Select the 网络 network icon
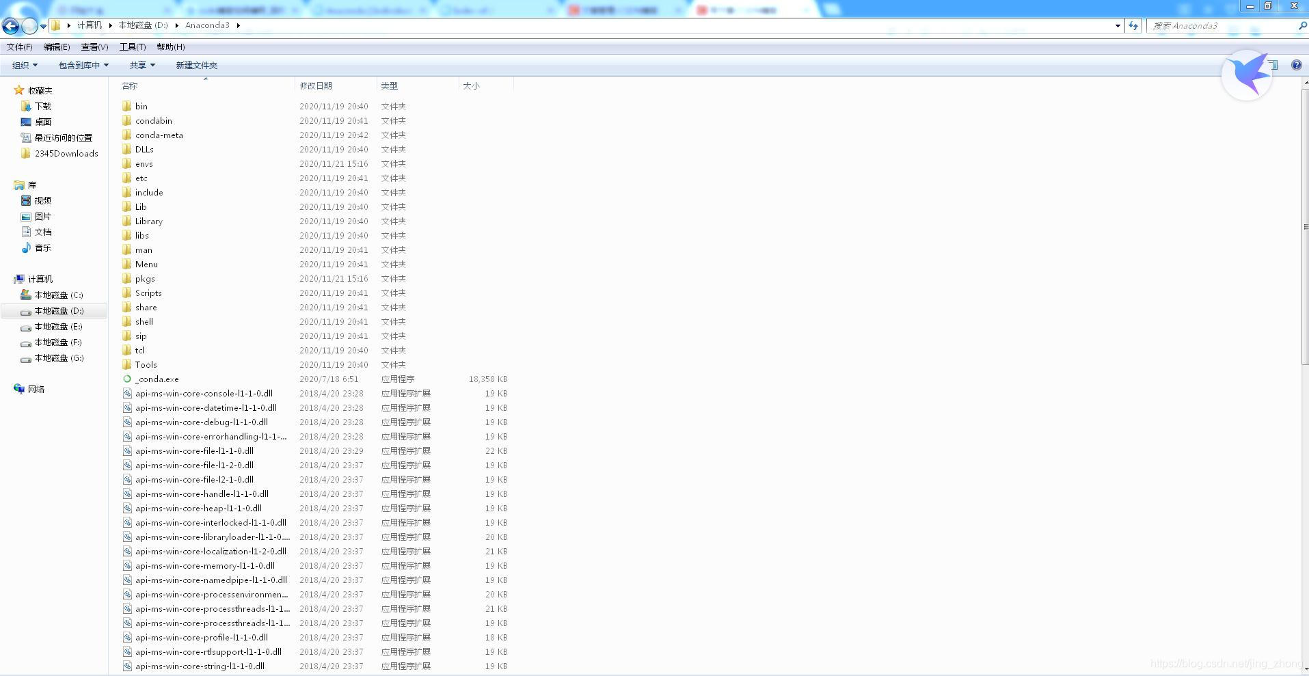 pyautogui.click(x=18, y=389)
